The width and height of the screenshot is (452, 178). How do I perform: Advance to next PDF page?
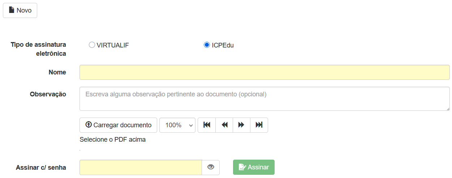[x=241, y=125]
